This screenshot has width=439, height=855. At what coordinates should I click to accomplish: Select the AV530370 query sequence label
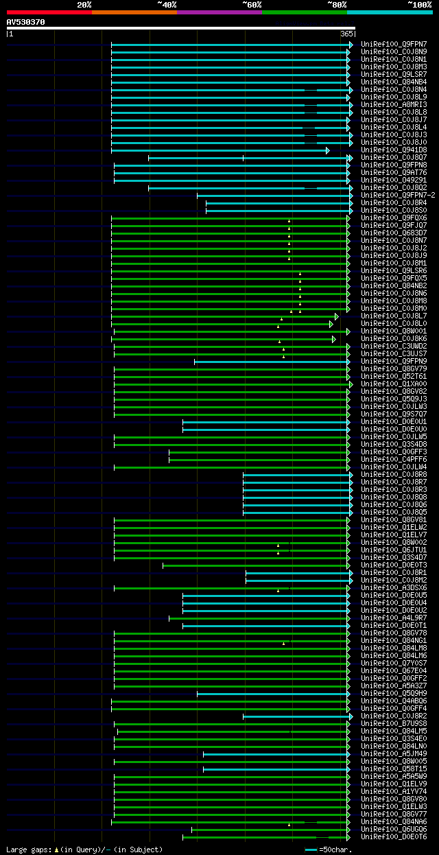point(26,22)
